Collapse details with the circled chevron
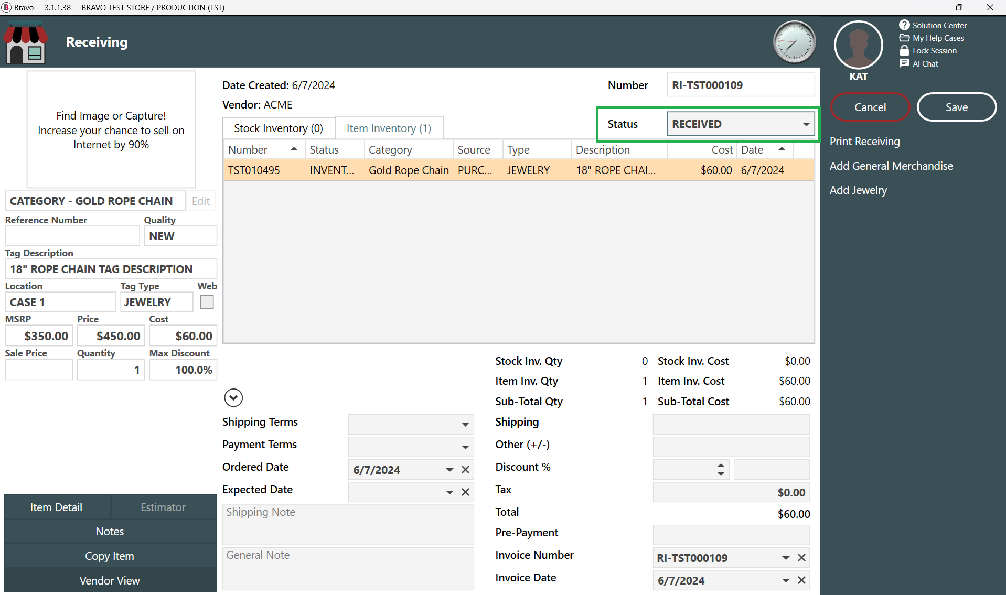 (x=233, y=398)
